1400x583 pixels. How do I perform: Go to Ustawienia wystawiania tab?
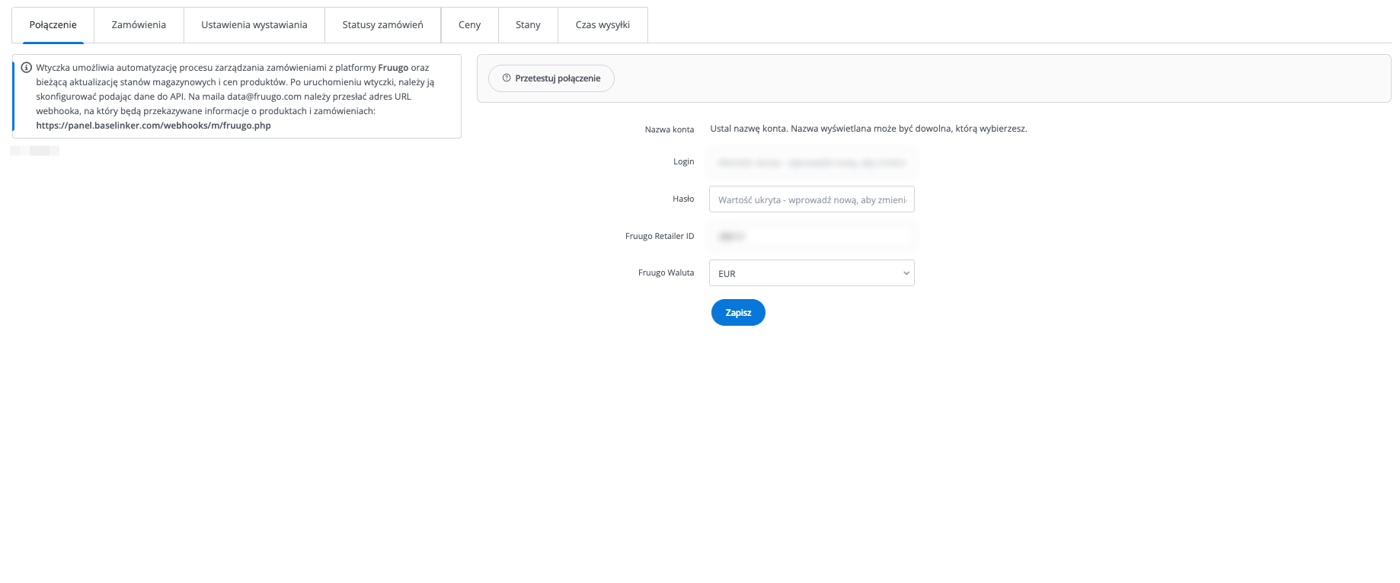(254, 25)
